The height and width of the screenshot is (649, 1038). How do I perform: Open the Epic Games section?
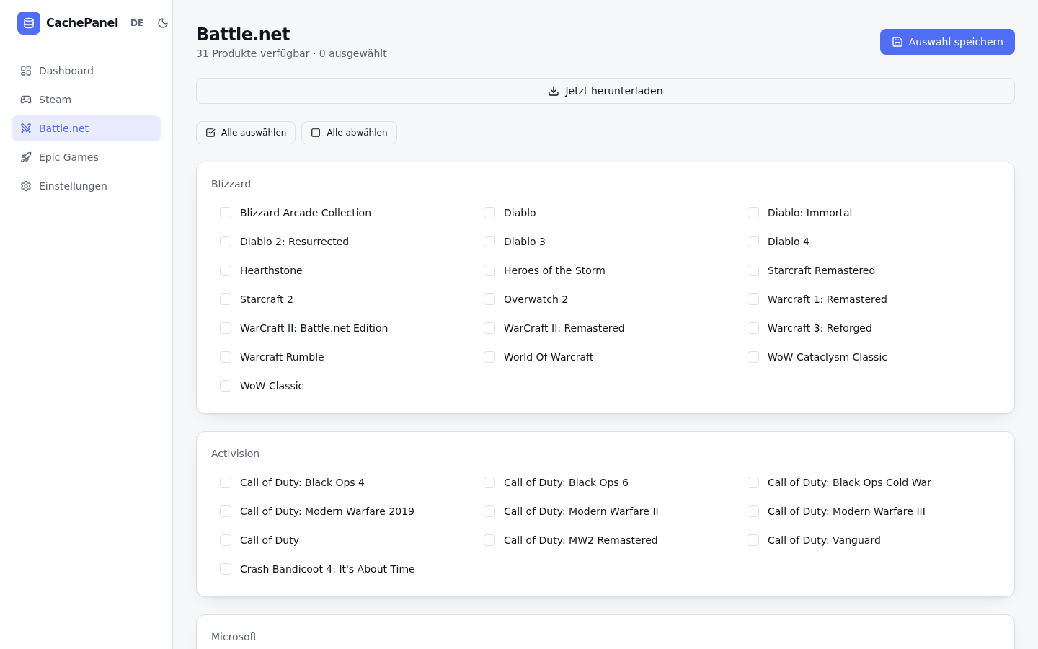pos(86,157)
